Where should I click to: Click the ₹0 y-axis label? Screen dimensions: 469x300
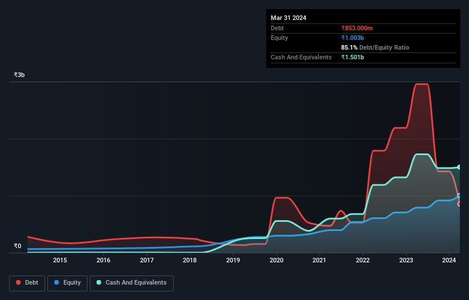17,246
